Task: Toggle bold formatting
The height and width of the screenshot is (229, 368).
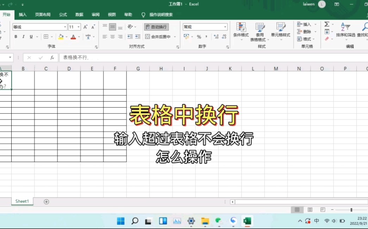Action: click(15, 36)
